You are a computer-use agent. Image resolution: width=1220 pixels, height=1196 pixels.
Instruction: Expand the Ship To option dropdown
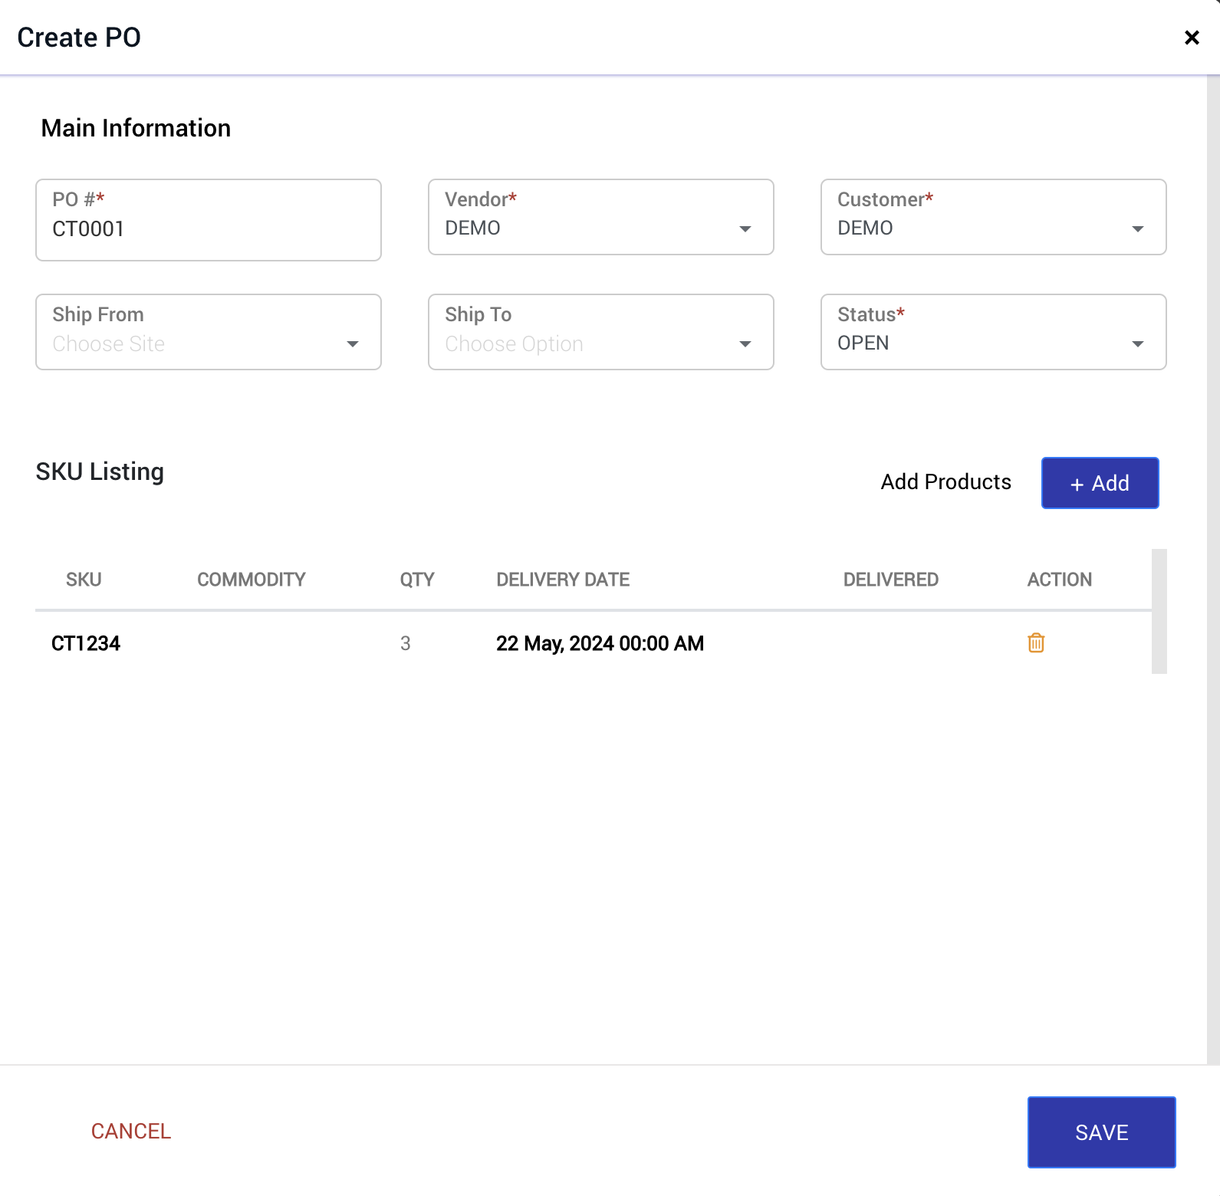[601, 332]
